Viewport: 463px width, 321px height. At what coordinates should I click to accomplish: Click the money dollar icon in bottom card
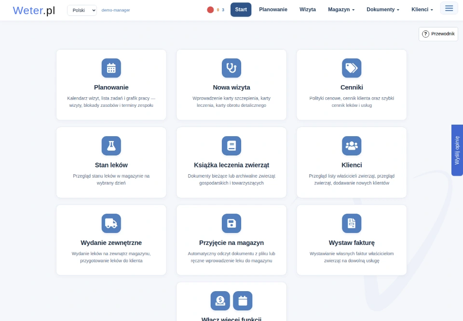click(220, 301)
